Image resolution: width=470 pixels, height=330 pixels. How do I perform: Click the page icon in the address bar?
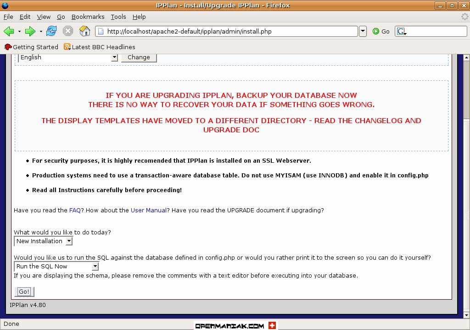(101, 31)
